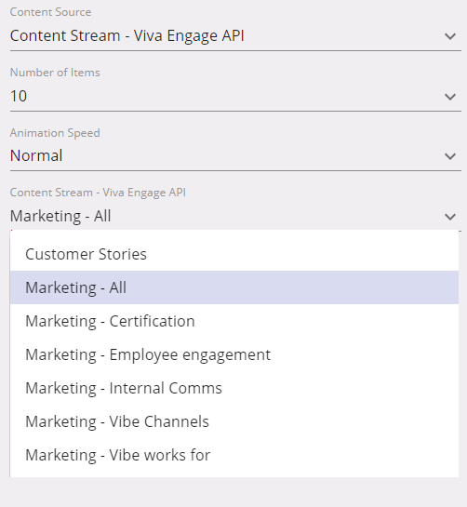Click the Content Source field label
The height and width of the screenshot is (507, 467).
tap(50, 12)
